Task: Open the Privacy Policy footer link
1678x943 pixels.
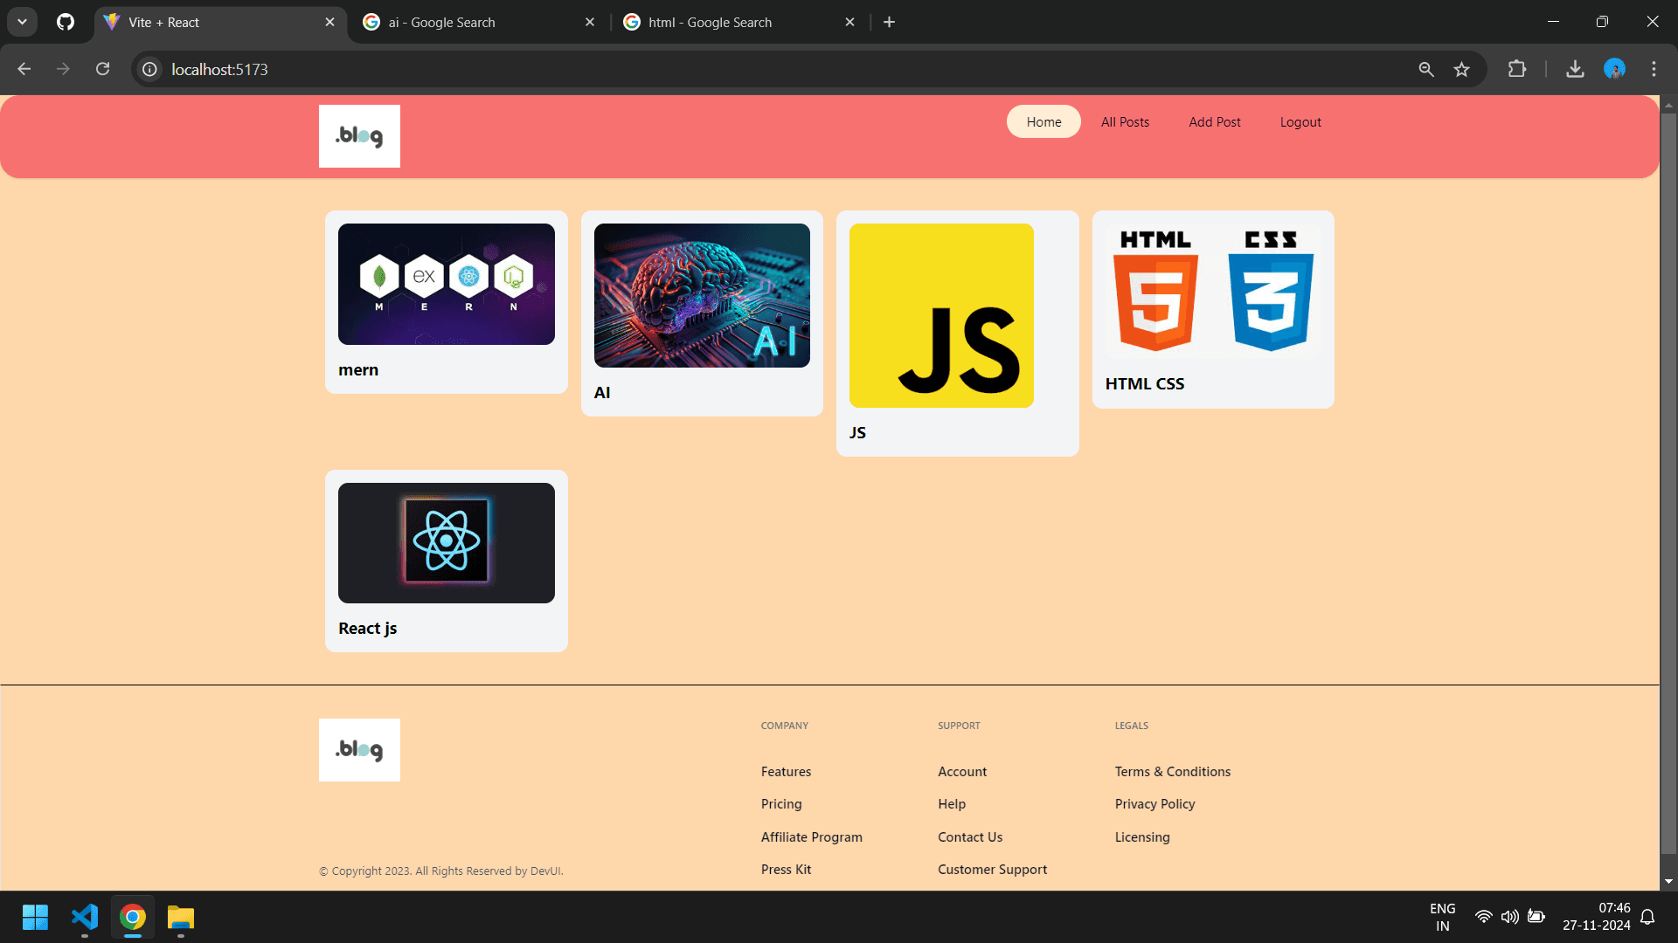Action: point(1154,804)
